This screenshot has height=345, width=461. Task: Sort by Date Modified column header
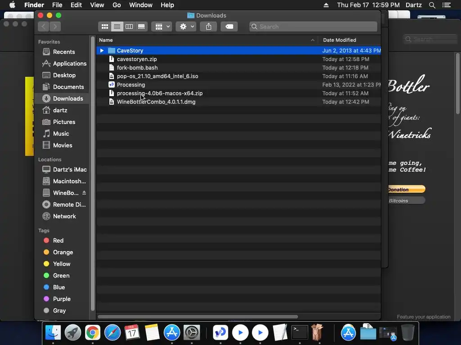(x=349, y=40)
